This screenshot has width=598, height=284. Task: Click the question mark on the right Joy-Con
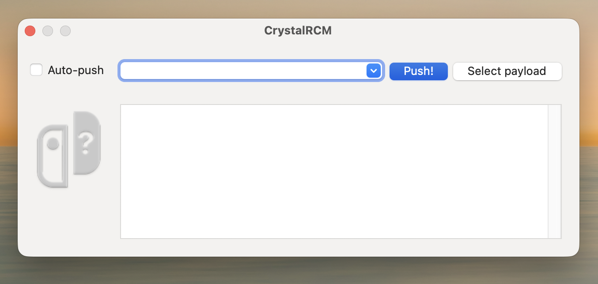click(x=87, y=143)
